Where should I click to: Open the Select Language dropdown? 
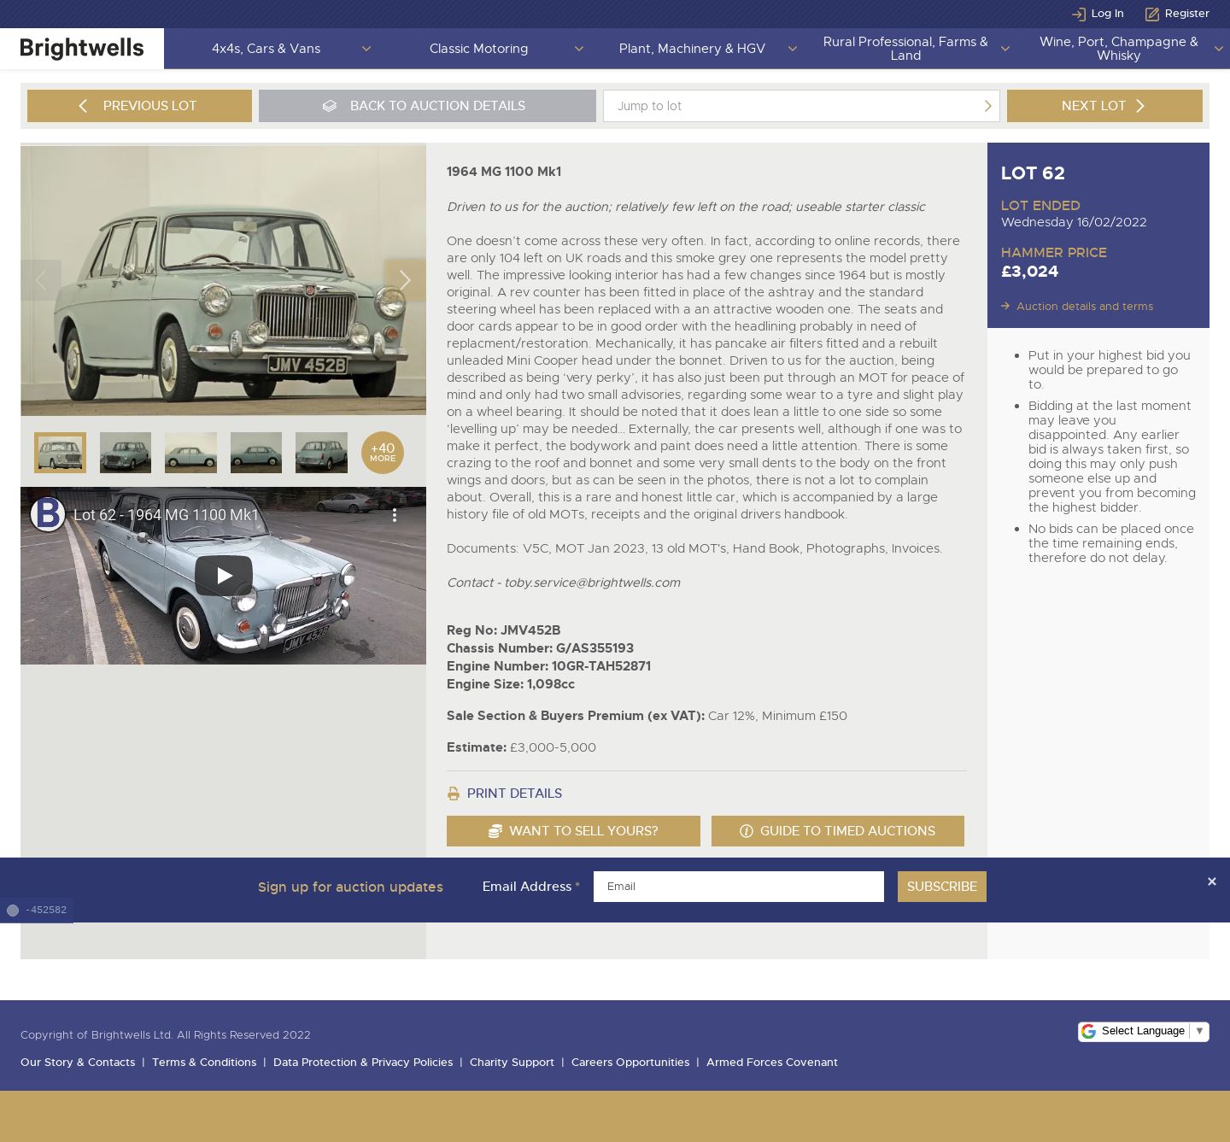tap(1144, 1031)
